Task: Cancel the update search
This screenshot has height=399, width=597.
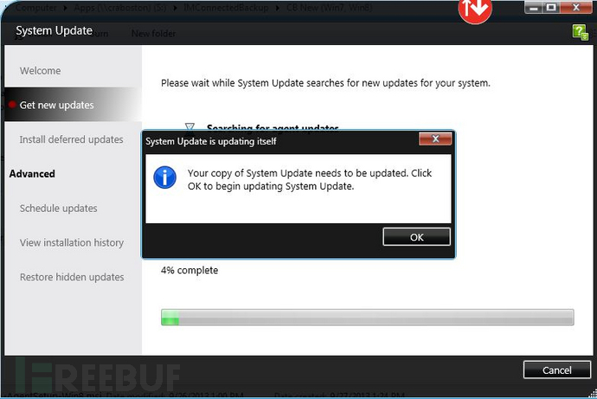Action: pyautogui.click(x=556, y=370)
